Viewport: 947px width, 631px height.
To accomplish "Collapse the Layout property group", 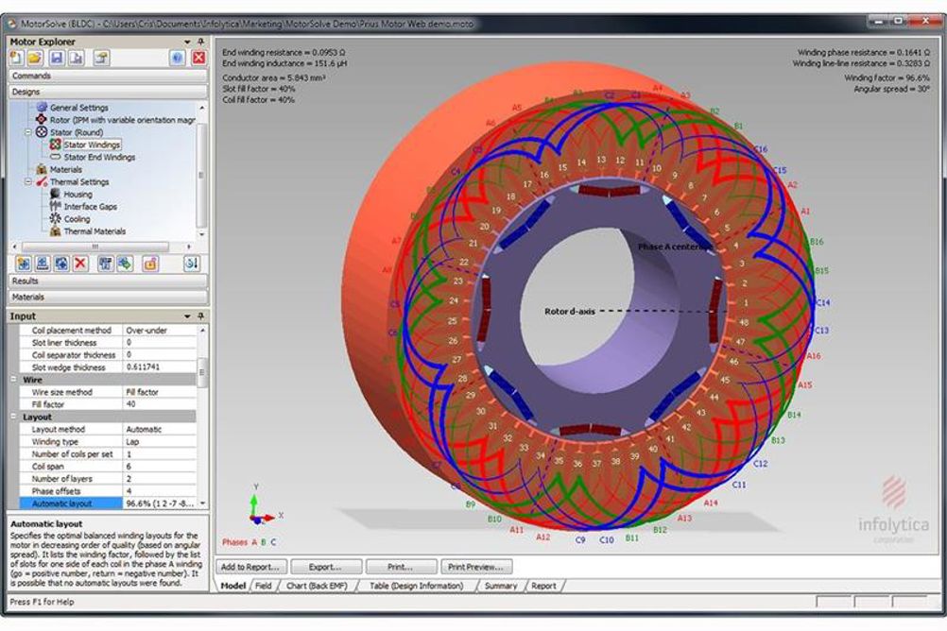I will pyautogui.click(x=13, y=417).
